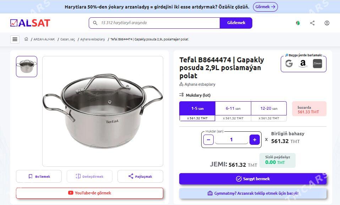Open the YouTube-de görmek link
The image size is (340, 205).
tap(89, 193)
